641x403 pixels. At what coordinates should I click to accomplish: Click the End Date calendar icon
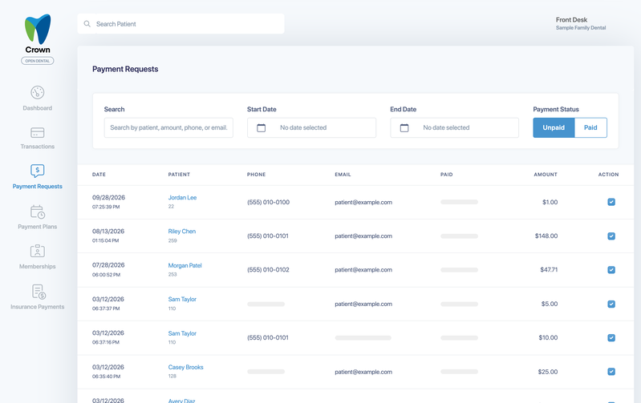point(404,128)
